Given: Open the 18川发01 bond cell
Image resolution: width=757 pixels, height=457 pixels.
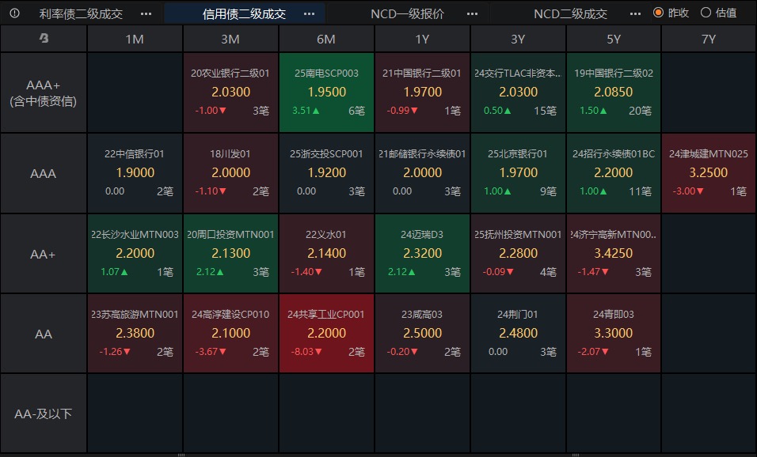Looking at the screenshot, I should click(230, 173).
